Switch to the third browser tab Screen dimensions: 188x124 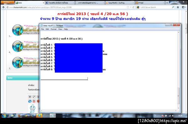point(90,3)
